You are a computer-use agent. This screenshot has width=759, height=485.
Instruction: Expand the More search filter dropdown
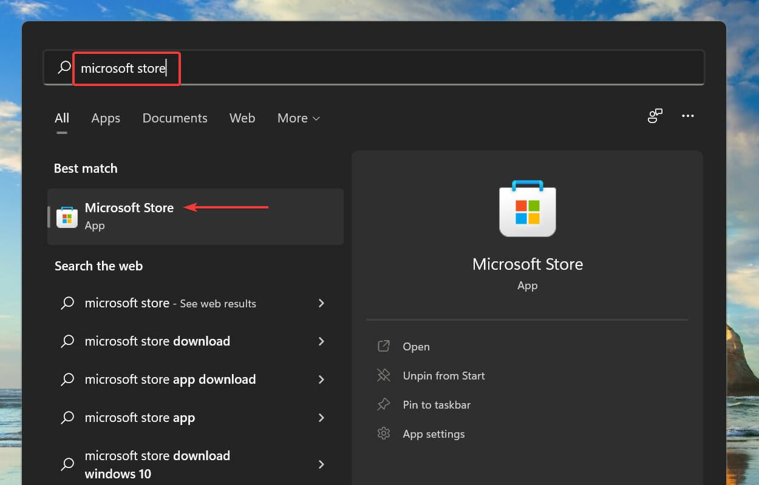click(298, 118)
